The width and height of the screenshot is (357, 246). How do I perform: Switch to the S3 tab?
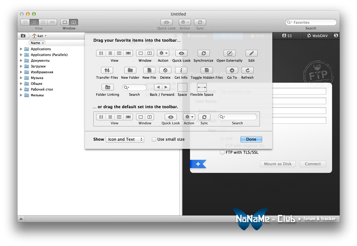click(287, 36)
